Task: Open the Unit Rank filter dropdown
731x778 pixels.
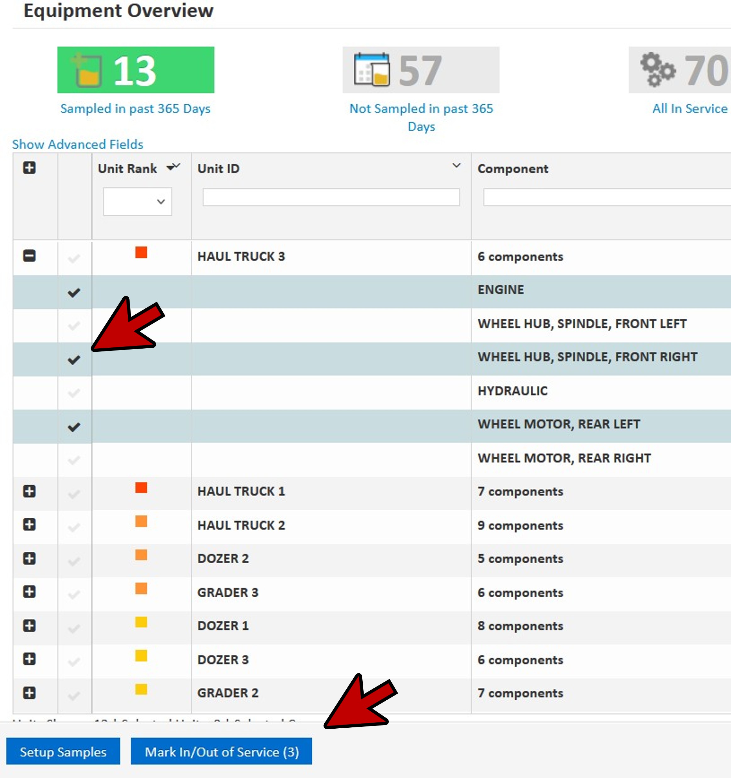Action: pos(137,201)
